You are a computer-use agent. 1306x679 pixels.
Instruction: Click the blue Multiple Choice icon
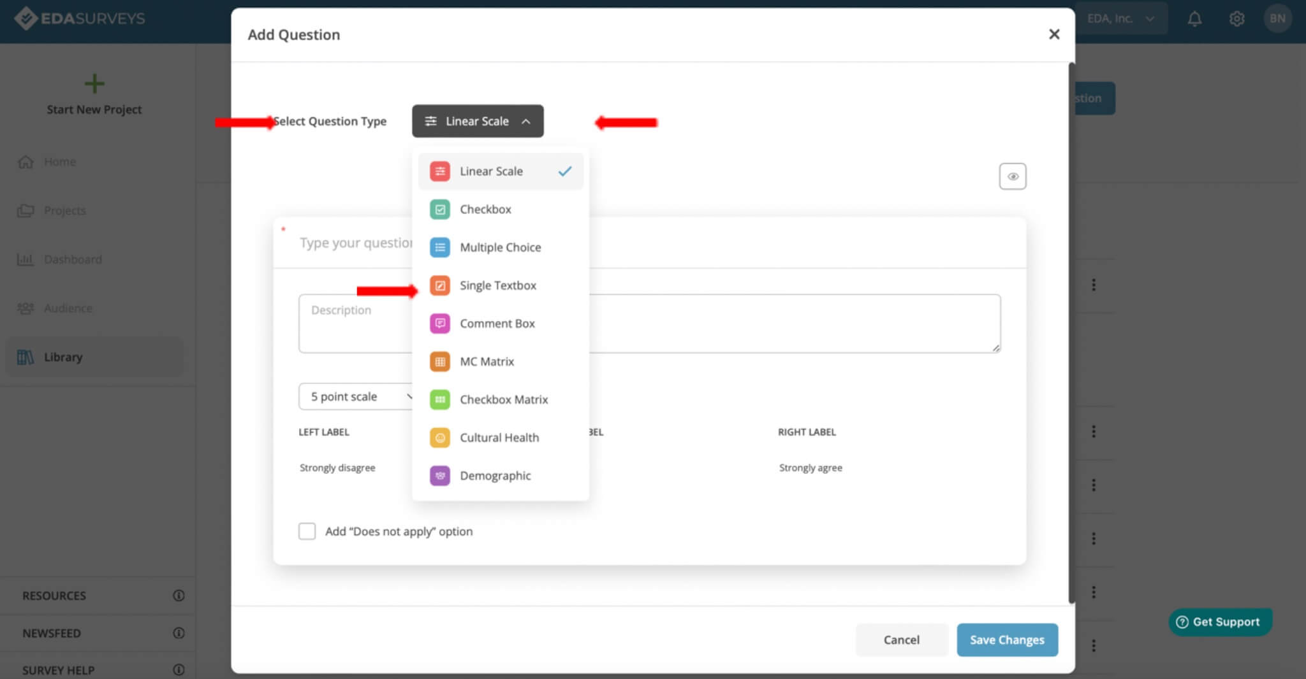[x=439, y=247]
